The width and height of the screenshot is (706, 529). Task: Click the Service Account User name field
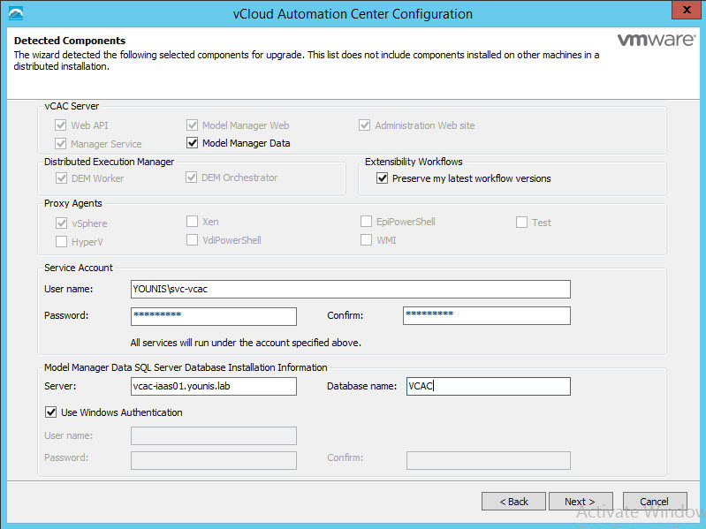pos(350,289)
